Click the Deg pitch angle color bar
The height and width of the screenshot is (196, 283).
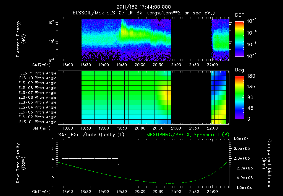(x=239, y=97)
